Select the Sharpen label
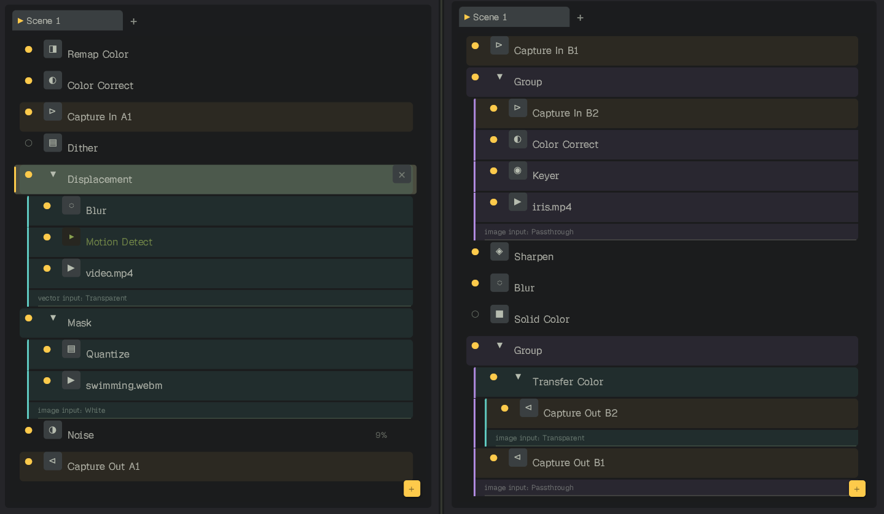This screenshot has width=884, height=514. 534,256
